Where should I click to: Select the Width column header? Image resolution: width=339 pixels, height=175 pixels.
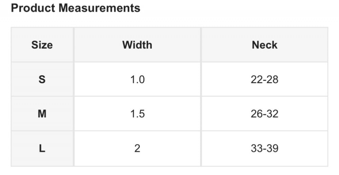coord(137,45)
